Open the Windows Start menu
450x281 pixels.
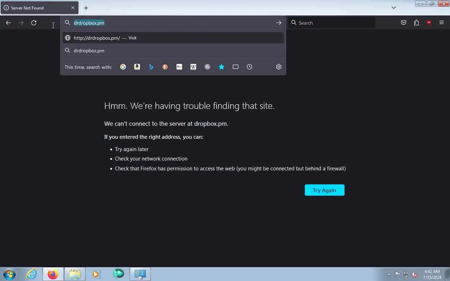point(9,274)
